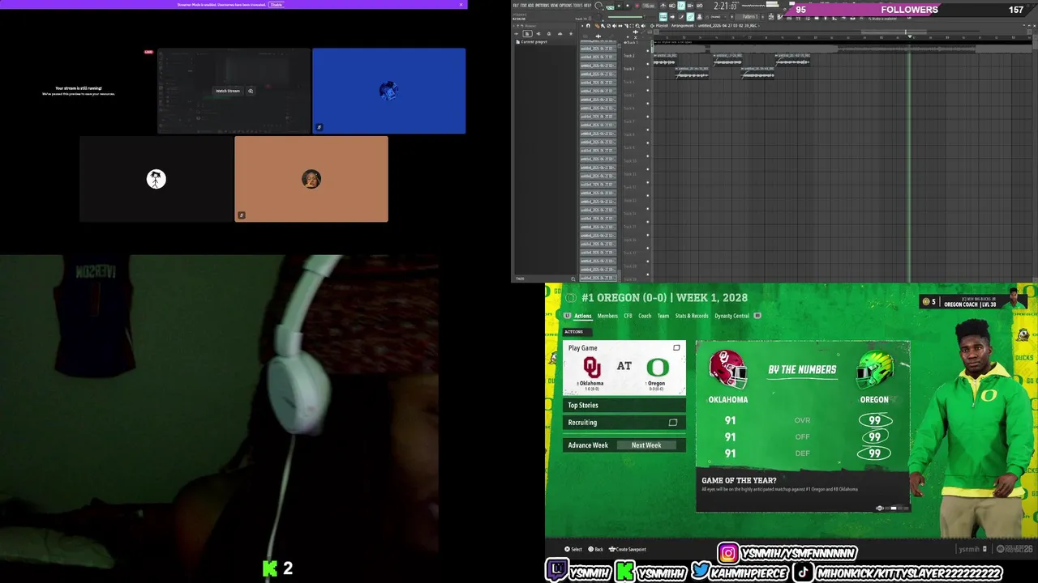Click the audio clip on Track 3

692,74
